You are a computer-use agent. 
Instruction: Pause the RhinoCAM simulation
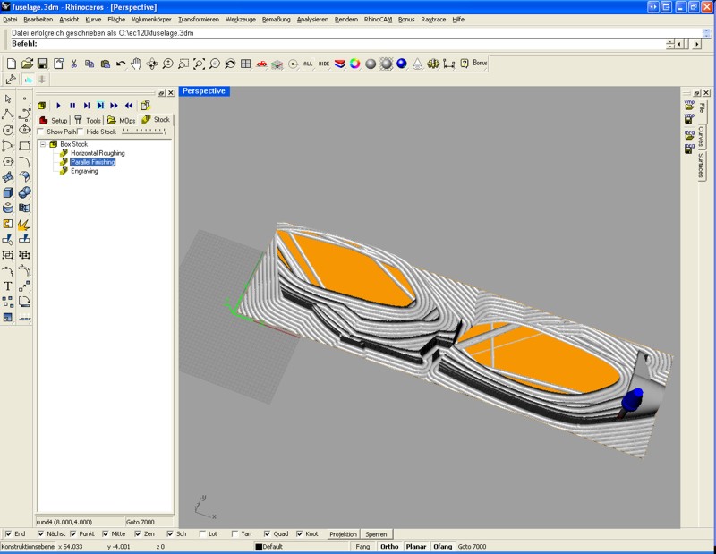pos(72,106)
